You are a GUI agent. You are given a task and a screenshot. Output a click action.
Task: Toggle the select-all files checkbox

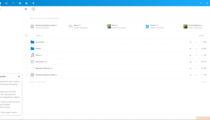point(26,36)
